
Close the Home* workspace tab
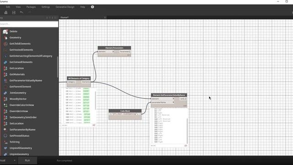point(105,17)
